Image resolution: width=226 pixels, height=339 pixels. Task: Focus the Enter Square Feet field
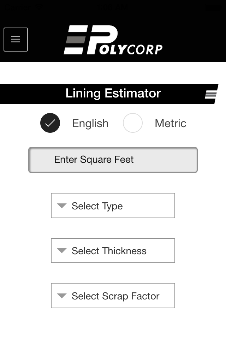pyautogui.click(x=113, y=160)
